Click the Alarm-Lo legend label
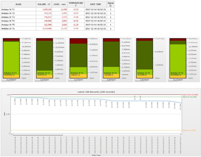The height and width of the screenshot is (157, 201). (x=189, y=130)
